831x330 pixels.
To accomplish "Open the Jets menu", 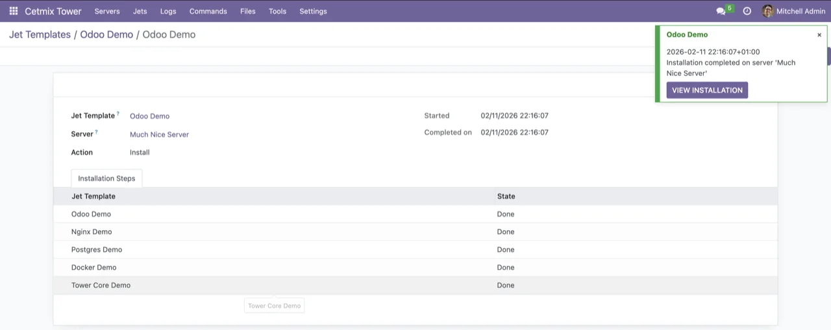I will click(140, 11).
